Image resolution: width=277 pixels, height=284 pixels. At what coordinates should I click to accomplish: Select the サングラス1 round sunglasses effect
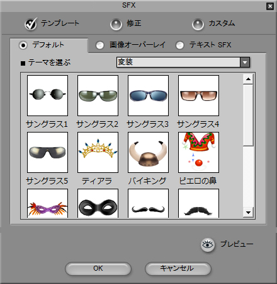pos(47,95)
